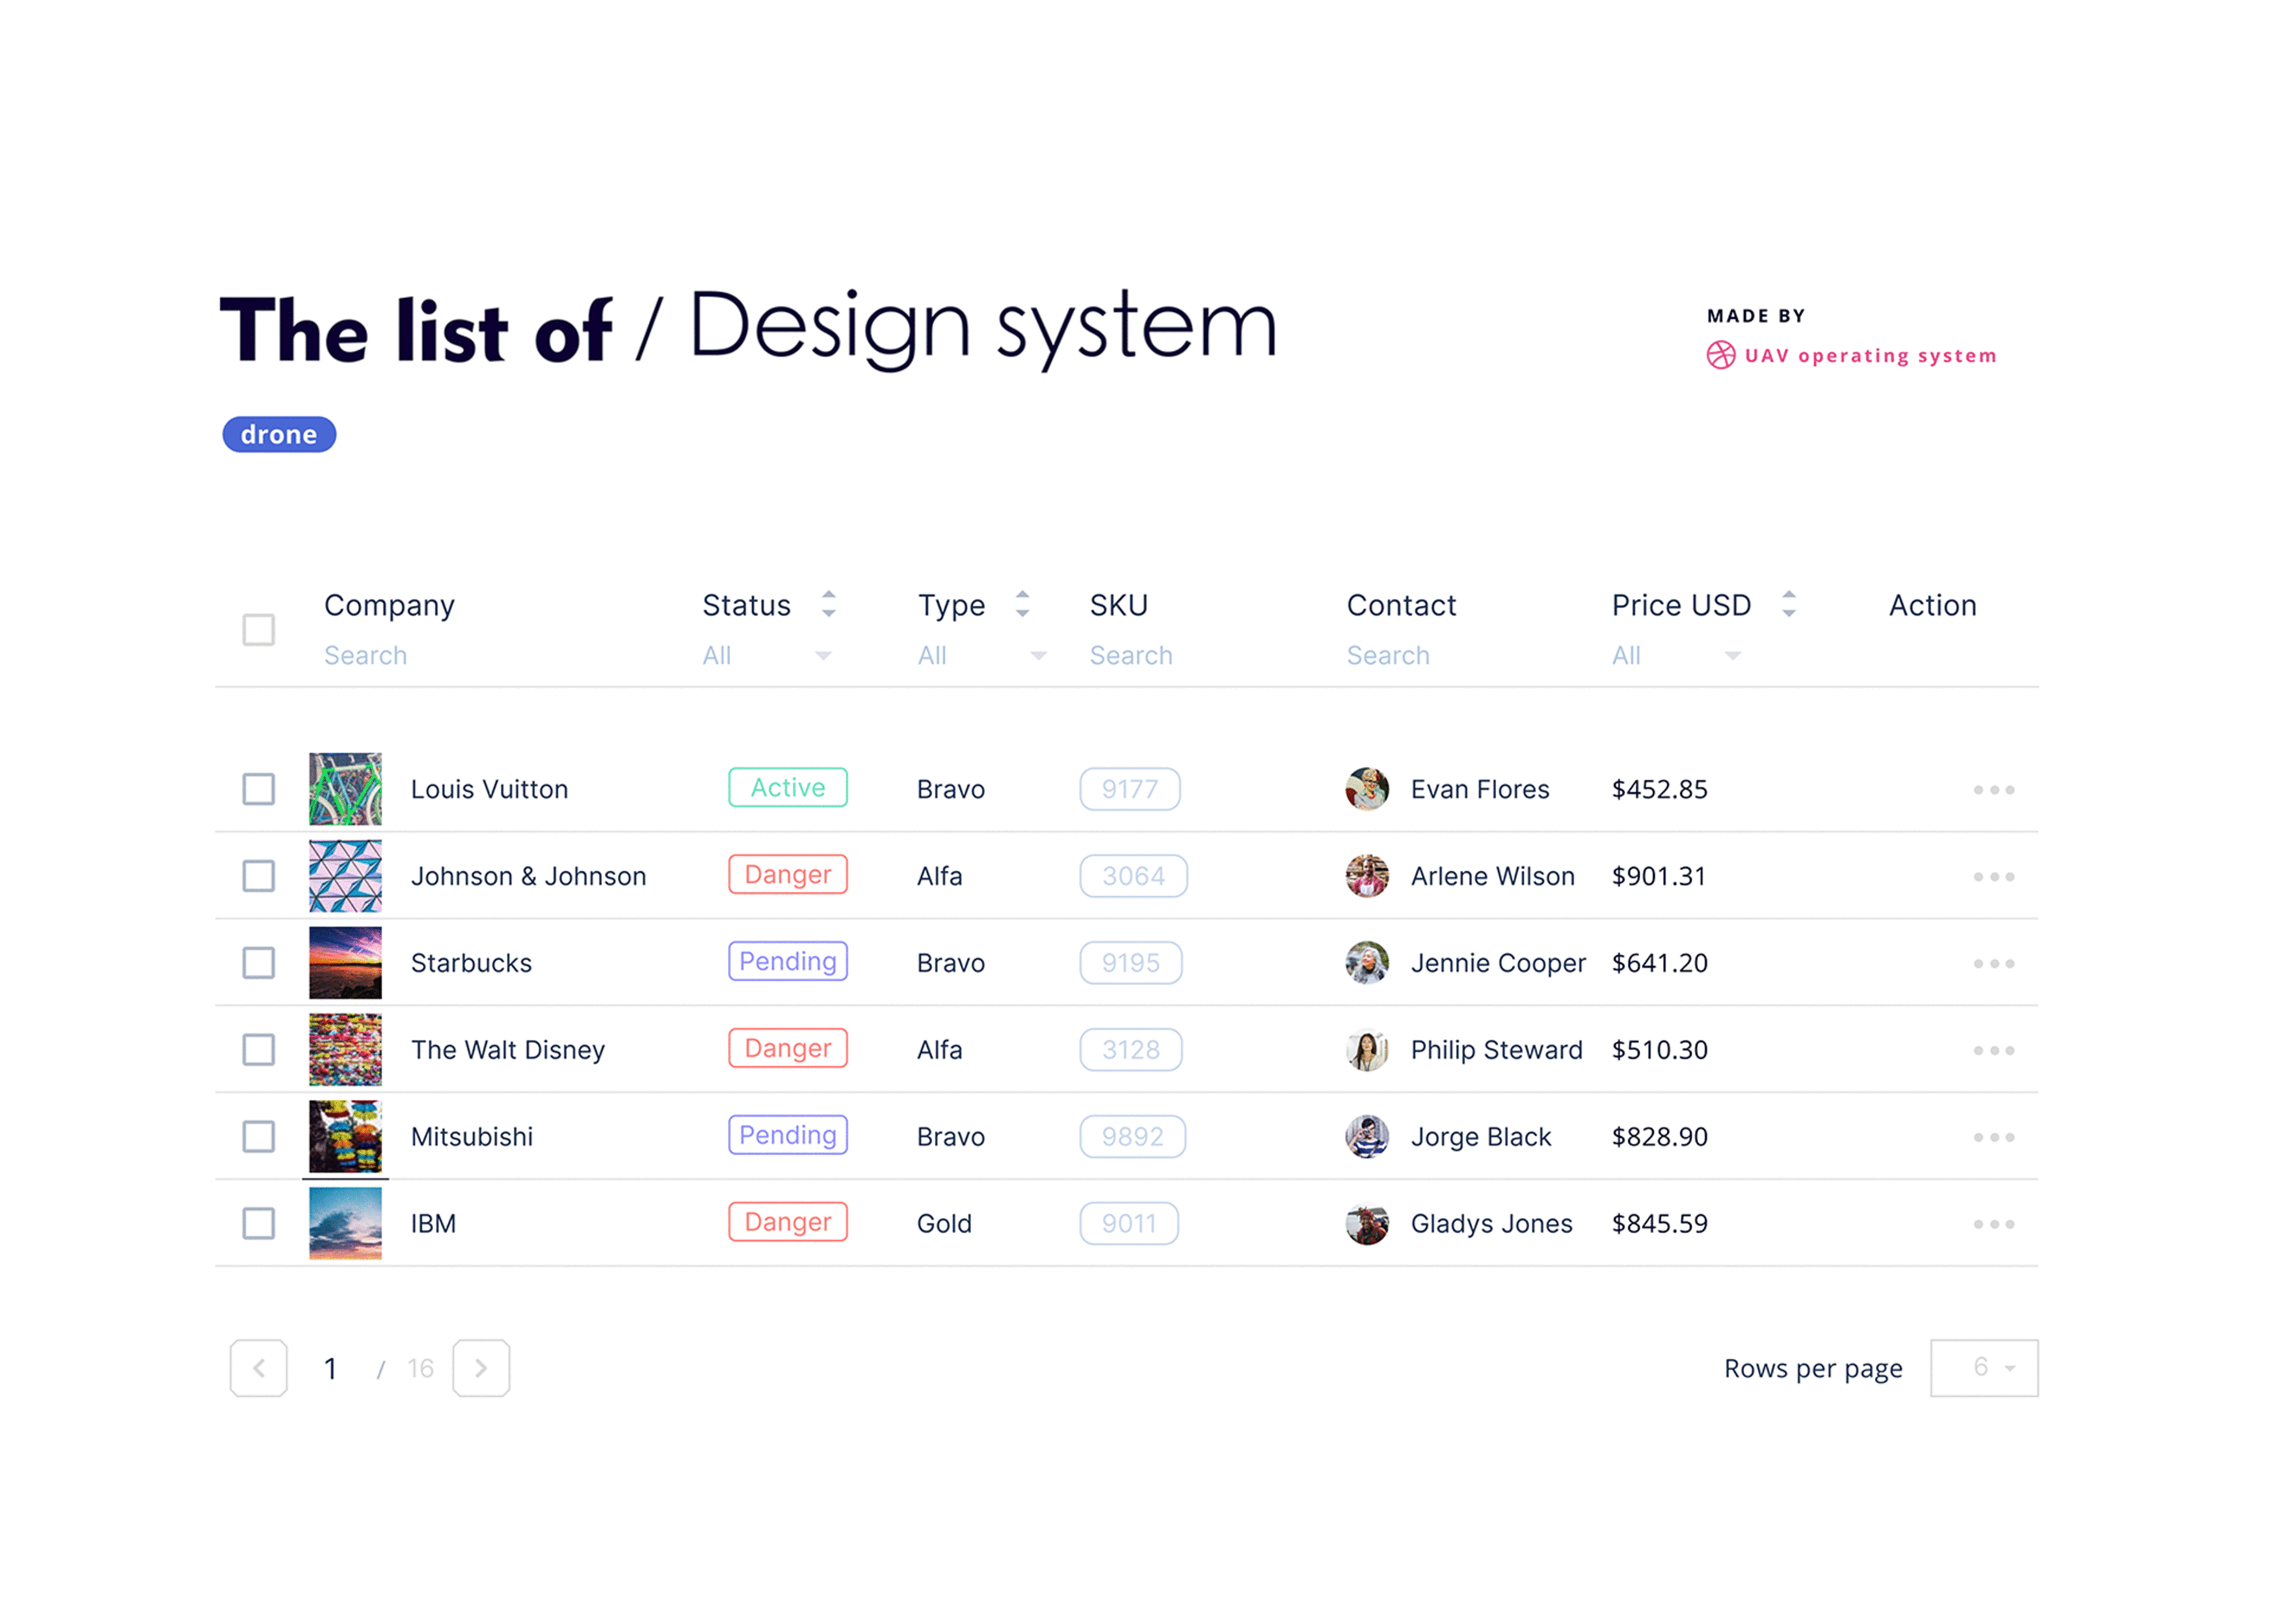The height and width of the screenshot is (1624, 2270).
Task: Click Jennie Cooper avatar
Action: 1367,963
